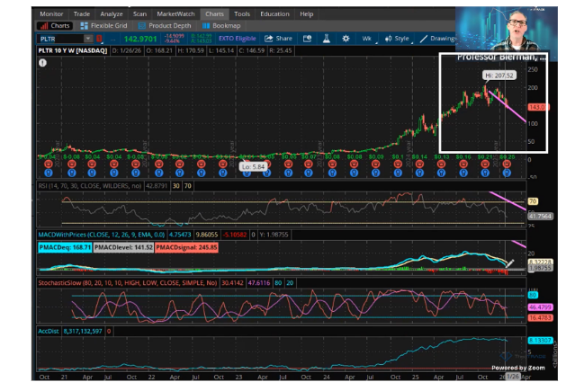Click the Lo: 5.84 price bubble
Image resolution: width=575 pixels, height=391 pixels.
(x=253, y=166)
